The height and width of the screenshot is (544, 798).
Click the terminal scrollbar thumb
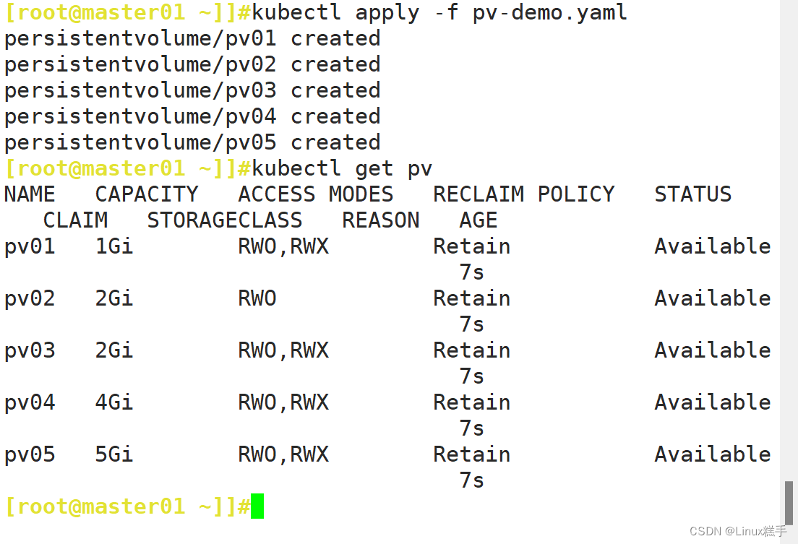point(789,503)
